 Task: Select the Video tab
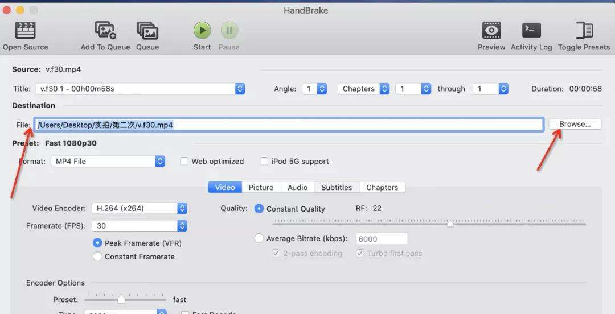coord(225,187)
